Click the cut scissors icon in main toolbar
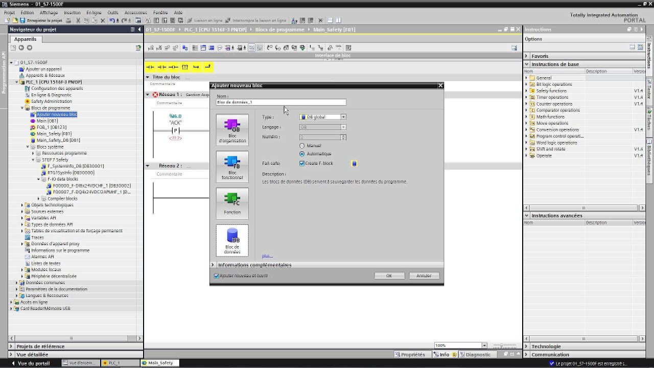Viewport: 654px width, 368px height. (78, 20)
